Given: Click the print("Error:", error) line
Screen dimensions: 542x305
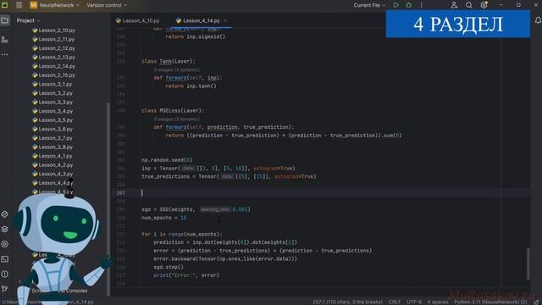Looking at the screenshot, I should click(x=186, y=275).
